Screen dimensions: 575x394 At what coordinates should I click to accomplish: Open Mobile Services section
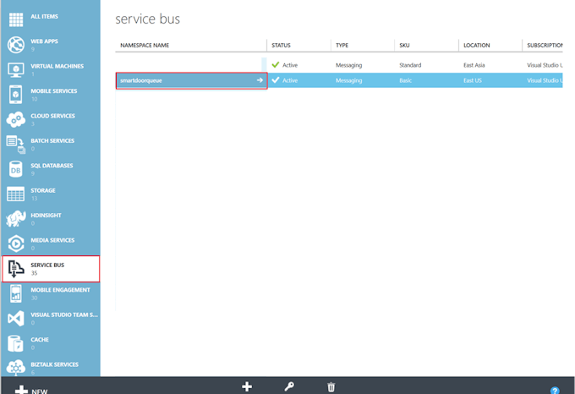coord(51,94)
